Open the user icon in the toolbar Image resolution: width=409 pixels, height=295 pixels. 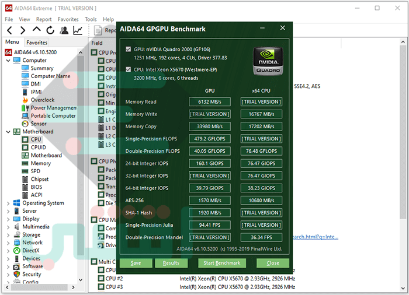pyautogui.click(x=64, y=30)
